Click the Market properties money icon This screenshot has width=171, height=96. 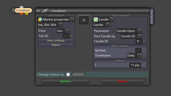point(40,20)
